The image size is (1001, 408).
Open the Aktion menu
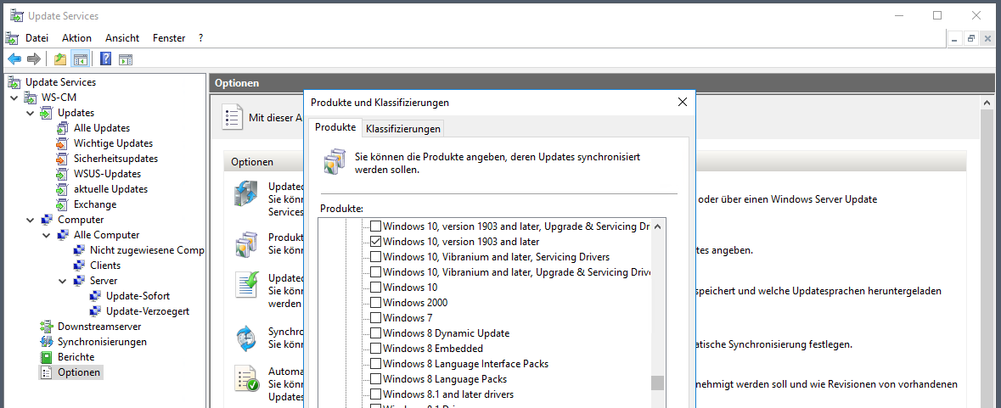[76, 38]
